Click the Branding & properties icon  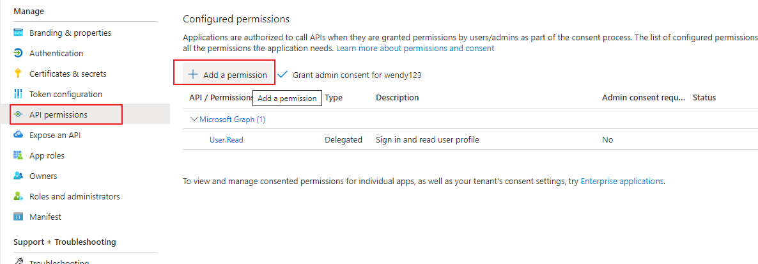point(19,33)
